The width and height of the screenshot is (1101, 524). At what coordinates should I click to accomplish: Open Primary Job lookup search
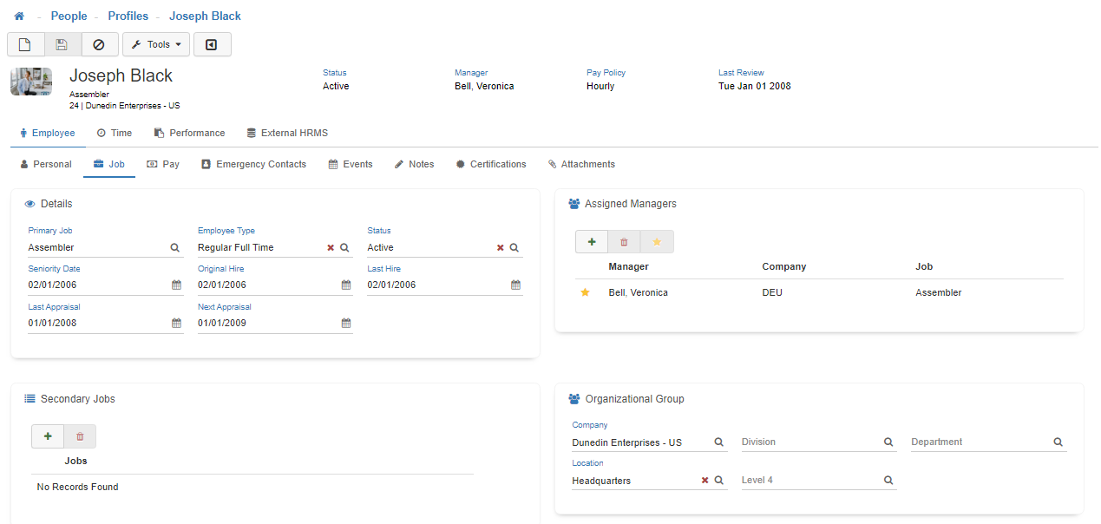point(175,248)
